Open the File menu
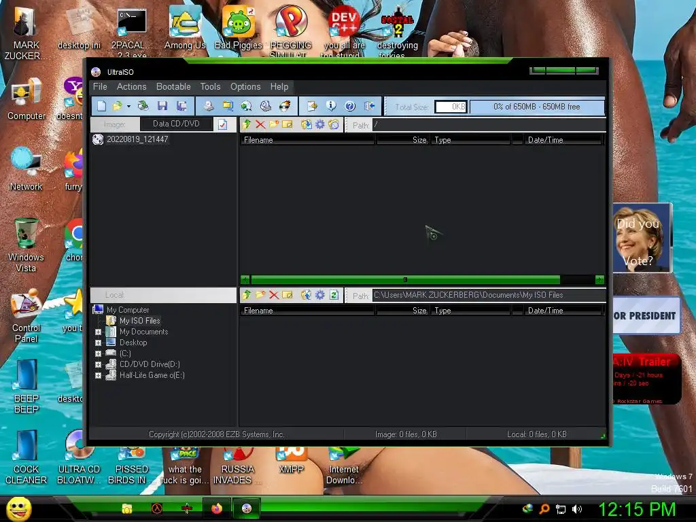The height and width of the screenshot is (522, 696). coord(100,86)
